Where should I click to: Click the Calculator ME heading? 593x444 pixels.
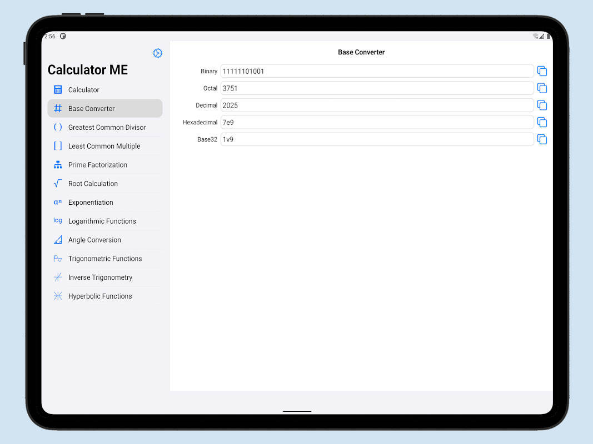(88, 70)
